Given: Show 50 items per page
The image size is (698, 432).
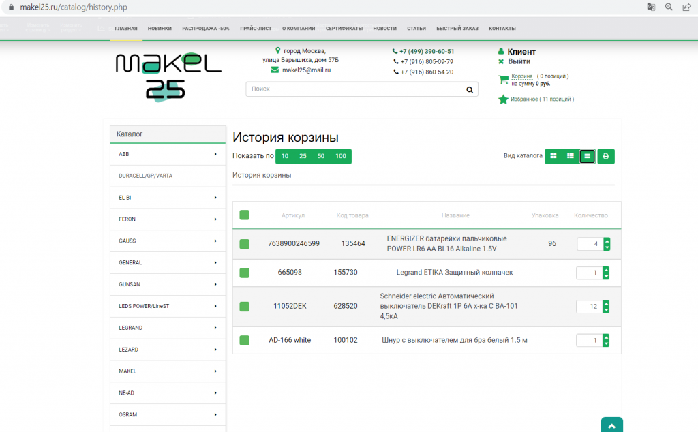Looking at the screenshot, I should pyautogui.click(x=321, y=156).
